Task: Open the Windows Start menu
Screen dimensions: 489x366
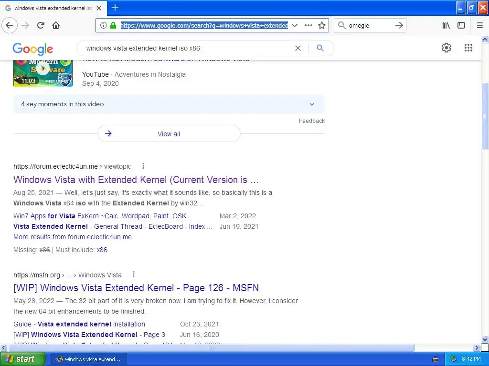Action: [22, 359]
